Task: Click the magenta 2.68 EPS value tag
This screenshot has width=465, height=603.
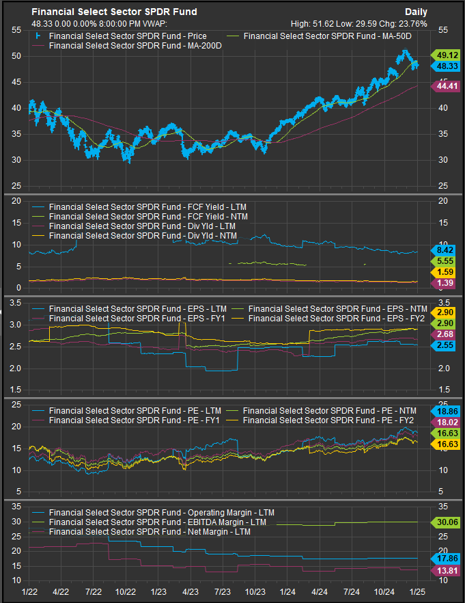Action: tap(442, 334)
